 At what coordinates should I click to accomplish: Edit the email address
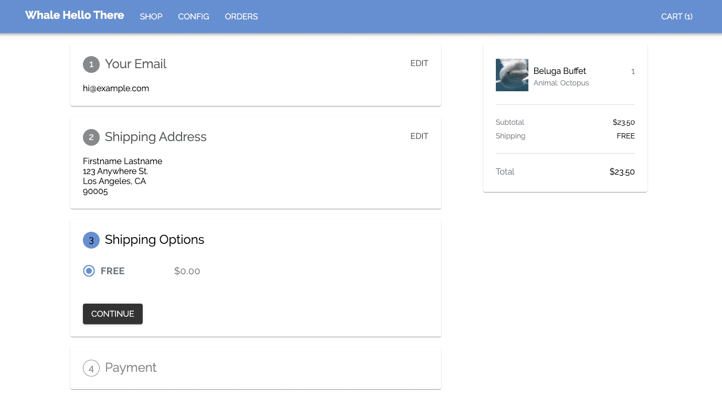(x=419, y=63)
